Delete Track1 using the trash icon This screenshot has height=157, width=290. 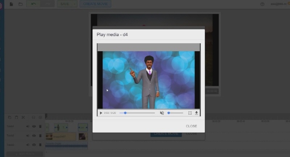[40, 126]
